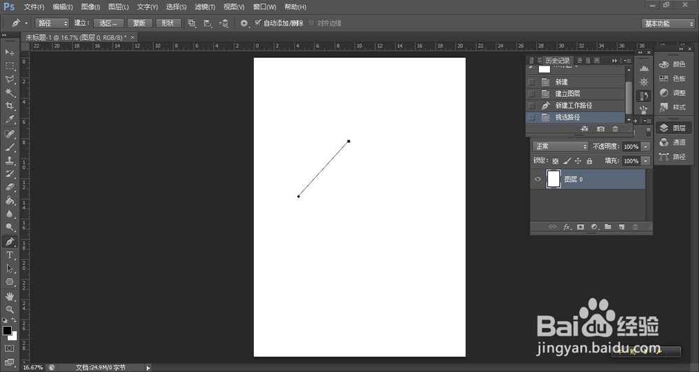The height and width of the screenshot is (372, 699).
Task: Select the Polygon shape tool
Action: click(x=9, y=282)
